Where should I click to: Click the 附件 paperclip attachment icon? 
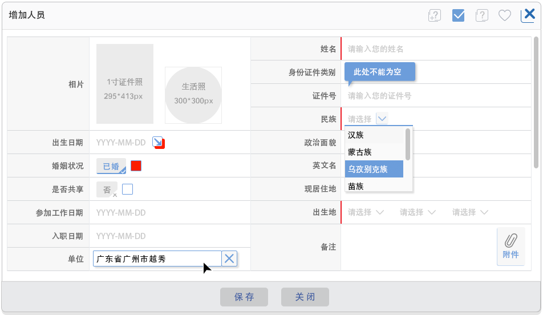coord(510,246)
